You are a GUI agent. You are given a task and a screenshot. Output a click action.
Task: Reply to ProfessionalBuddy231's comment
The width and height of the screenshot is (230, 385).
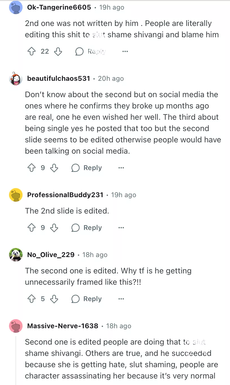pos(87,228)
